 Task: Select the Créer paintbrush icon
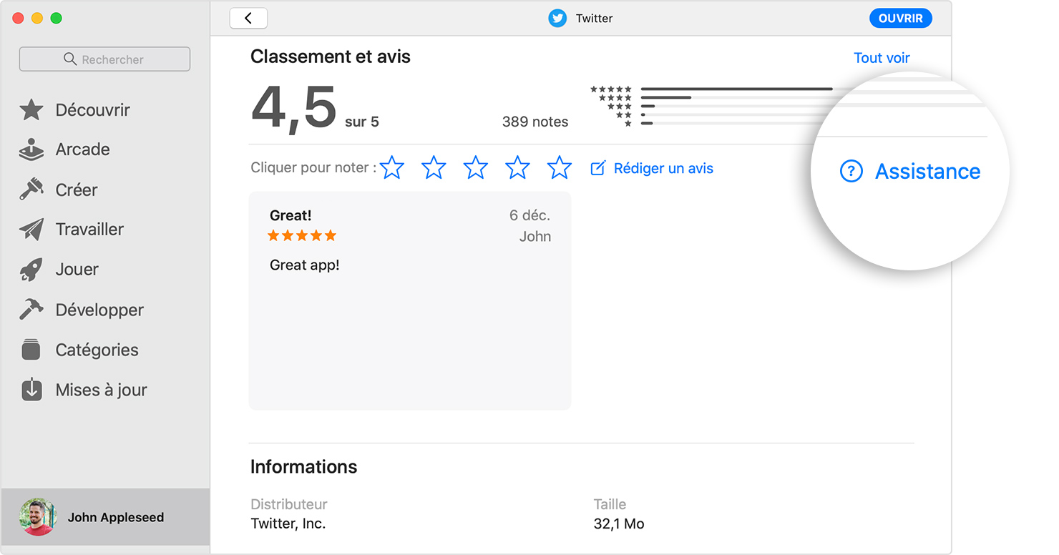click(31, 190)
